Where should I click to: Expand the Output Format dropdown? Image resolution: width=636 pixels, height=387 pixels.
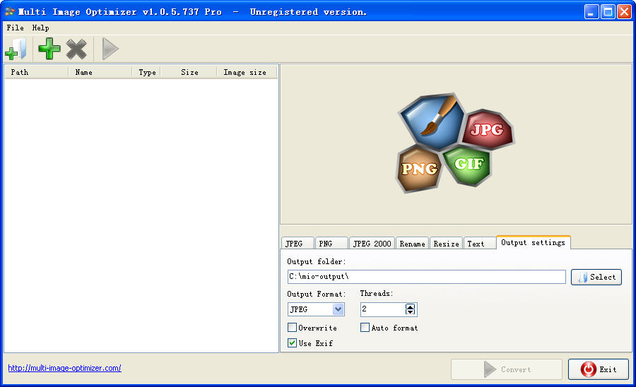coord(338,309)
